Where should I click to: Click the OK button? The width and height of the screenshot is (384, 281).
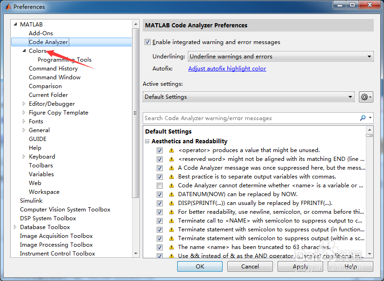pyautogui.click(x=199, y=266)
